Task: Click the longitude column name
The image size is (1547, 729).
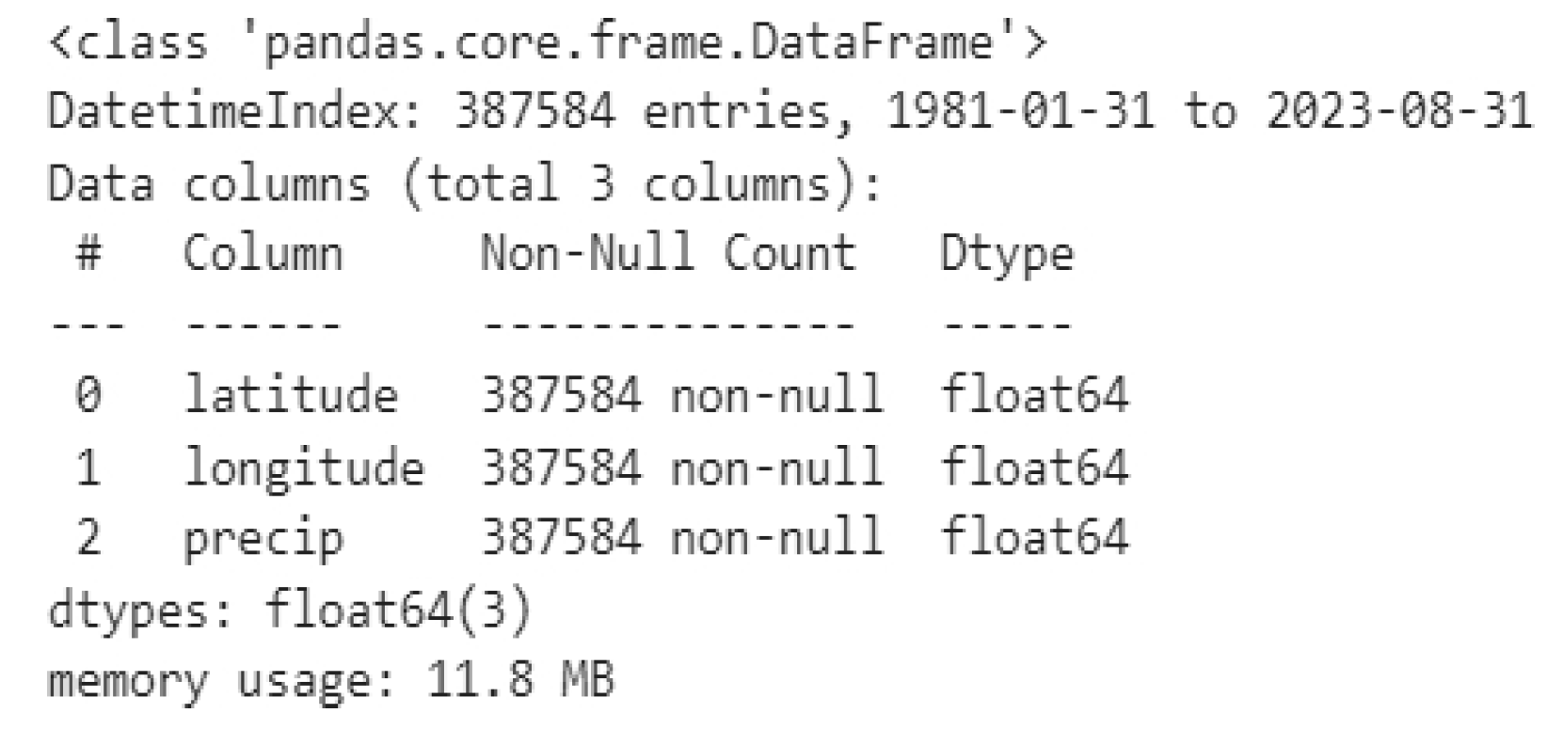Action: tap(303, 467)
